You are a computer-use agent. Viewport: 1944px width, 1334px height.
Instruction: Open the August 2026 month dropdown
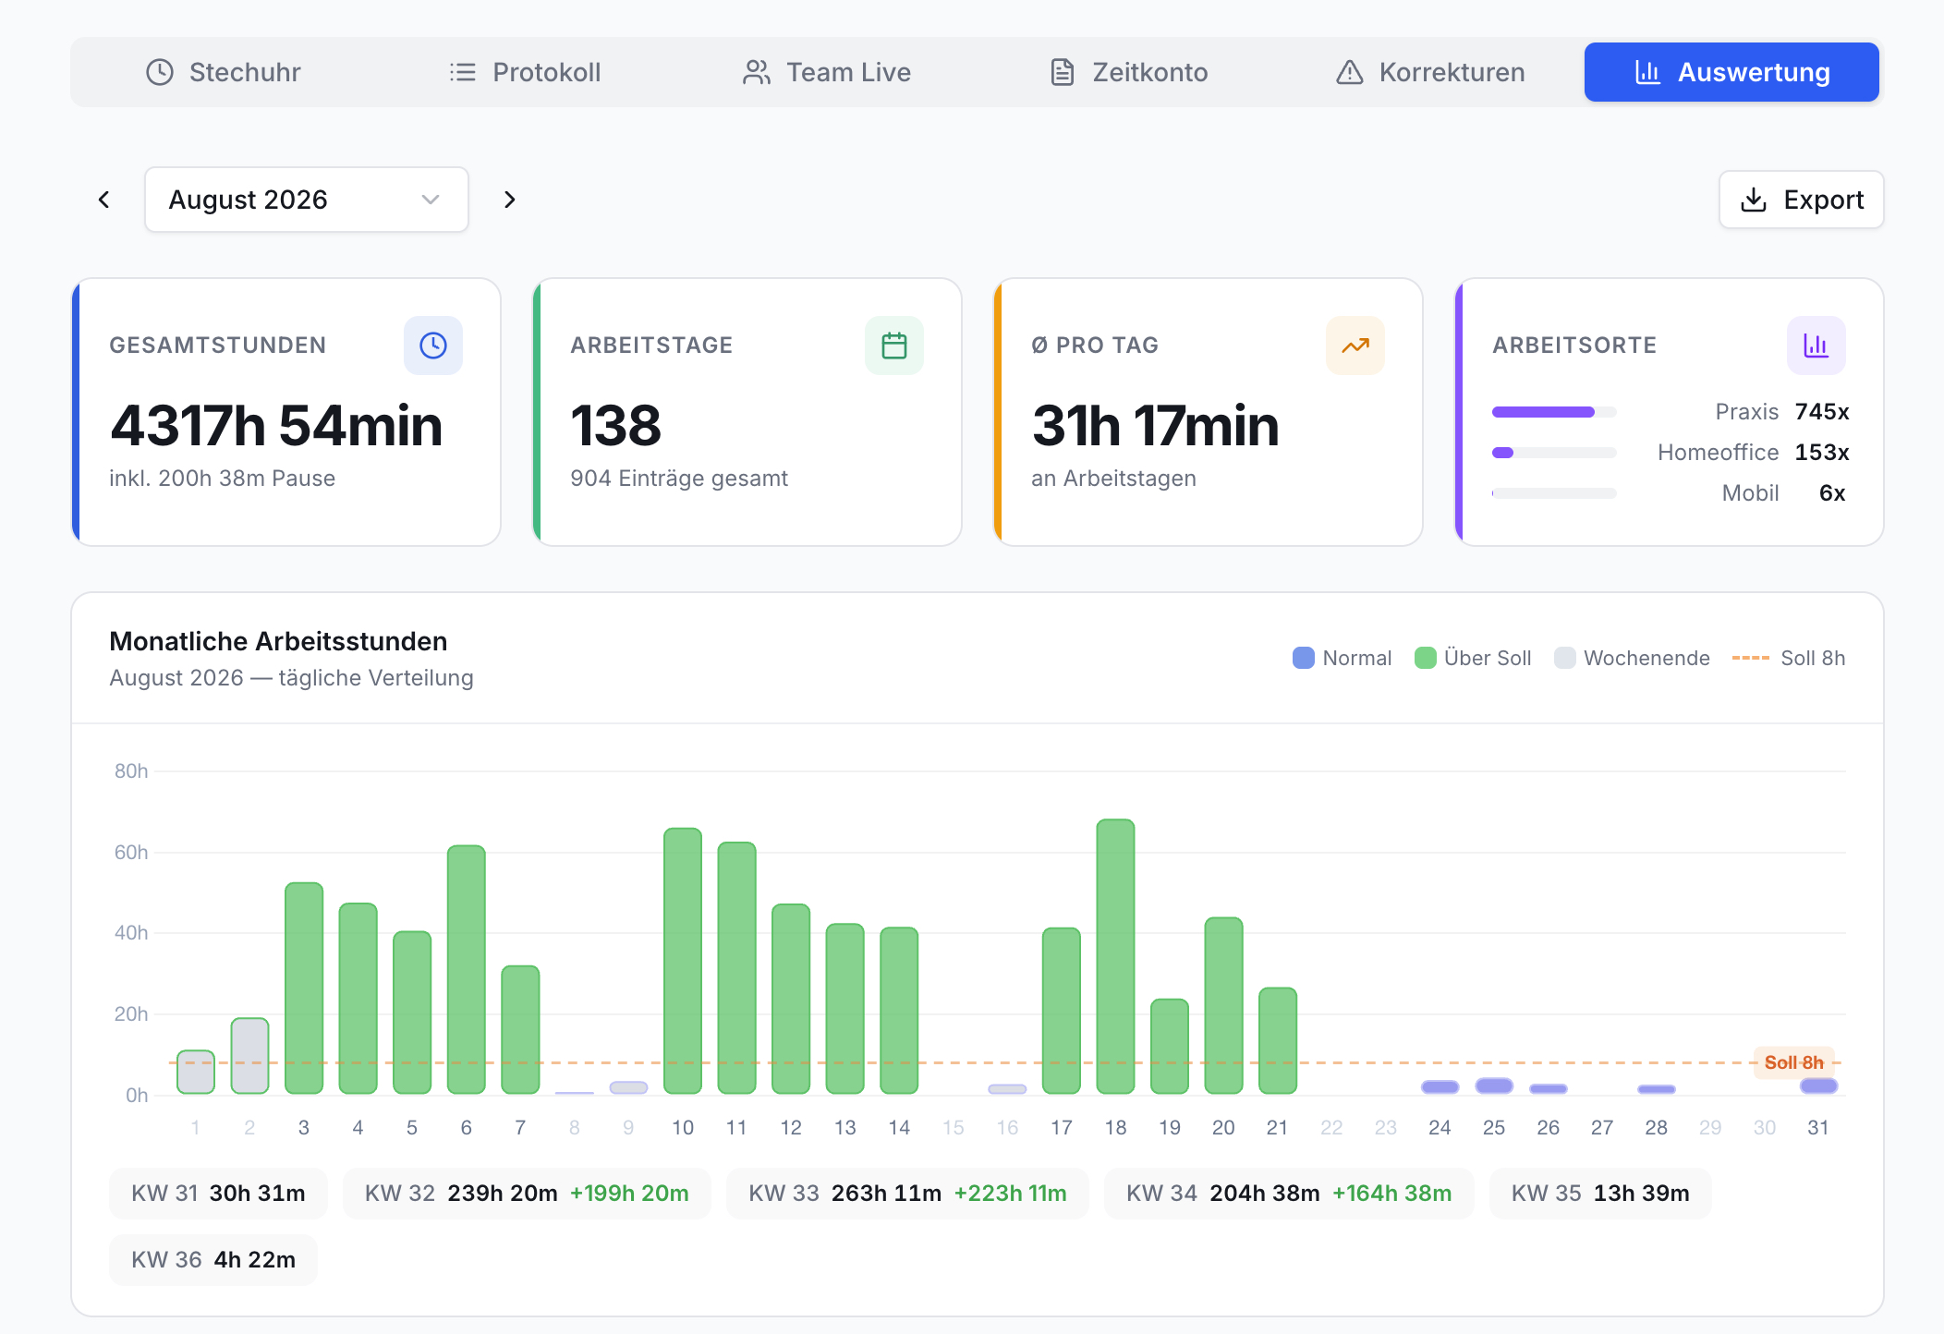(x=307, y=200)
